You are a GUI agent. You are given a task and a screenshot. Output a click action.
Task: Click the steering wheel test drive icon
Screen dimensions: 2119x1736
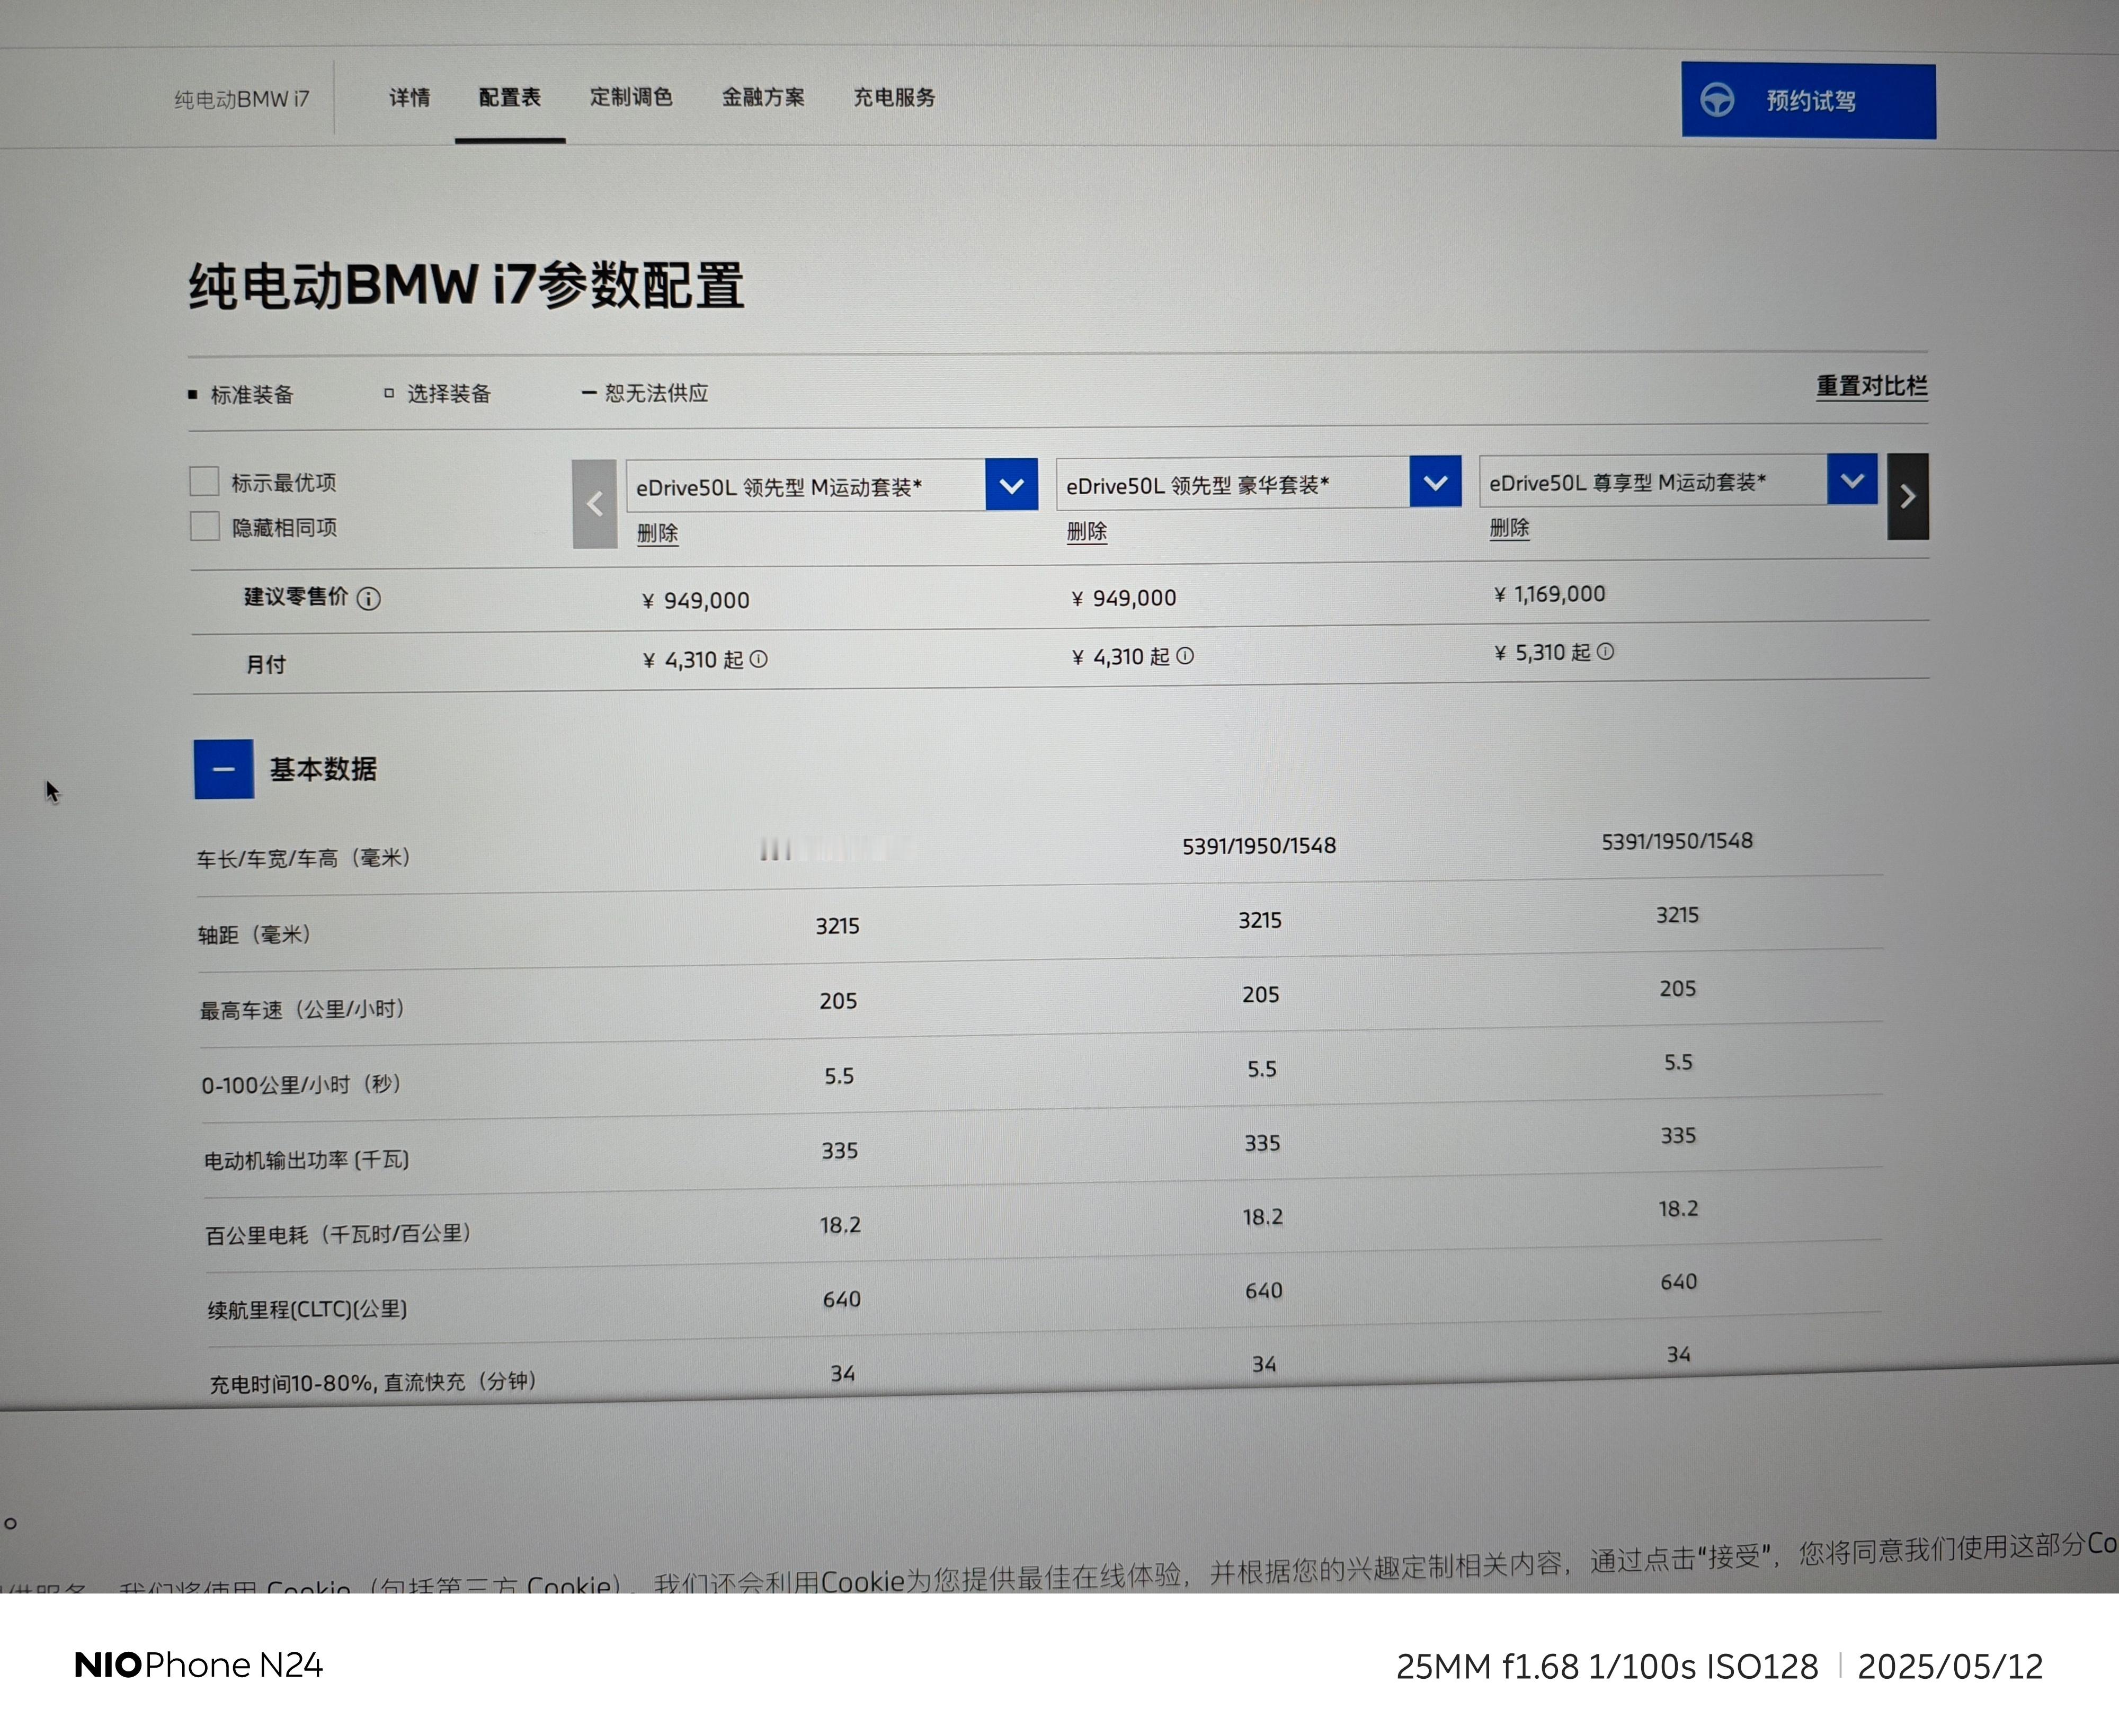pyautogui.click(x=1717, y=100)
